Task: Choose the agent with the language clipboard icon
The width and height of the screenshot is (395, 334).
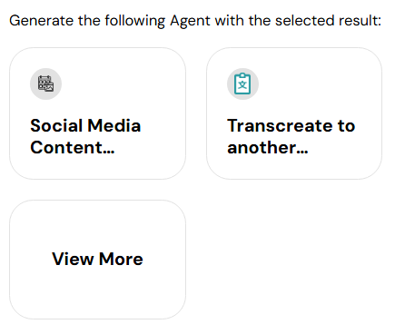Action: click(x=294, y=113)
